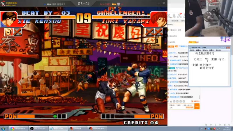Image resolution: width=233 pixels, height=131 pixels.
Task: Switch to the OBS taskbar item
Action: 39,129
